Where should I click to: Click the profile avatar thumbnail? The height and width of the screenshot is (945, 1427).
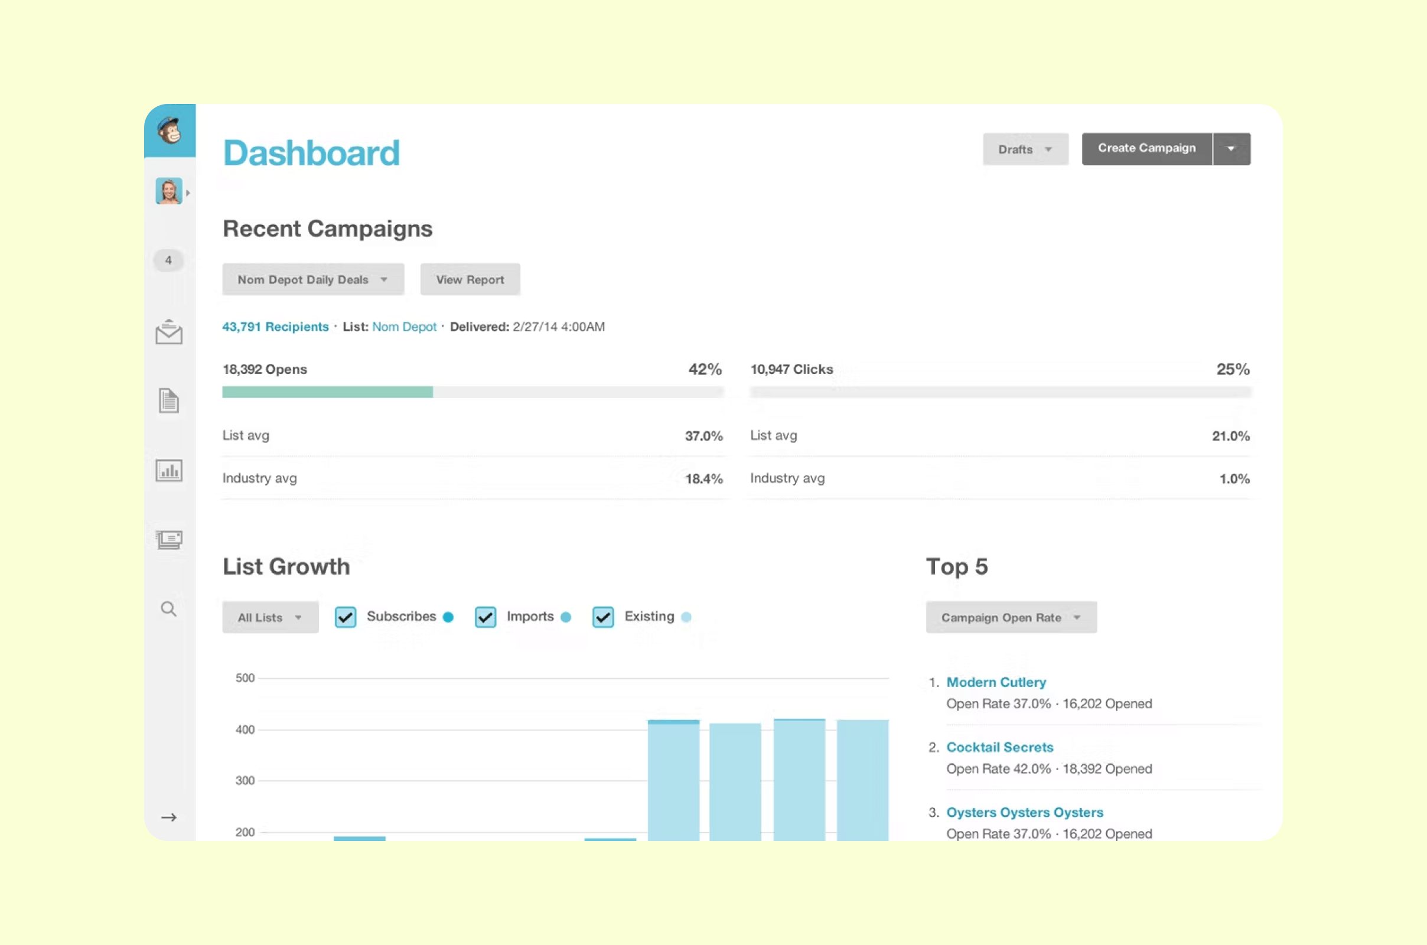(x=169, y=190)
